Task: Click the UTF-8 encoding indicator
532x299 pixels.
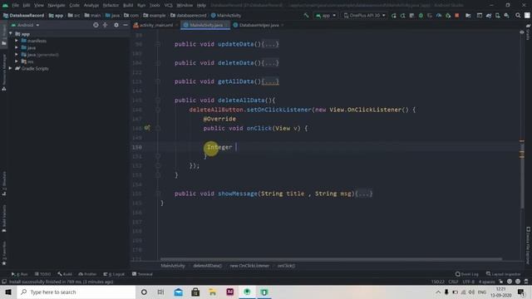Action: 468,282
